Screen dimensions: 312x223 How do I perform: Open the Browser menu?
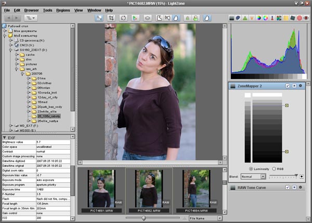31,10
